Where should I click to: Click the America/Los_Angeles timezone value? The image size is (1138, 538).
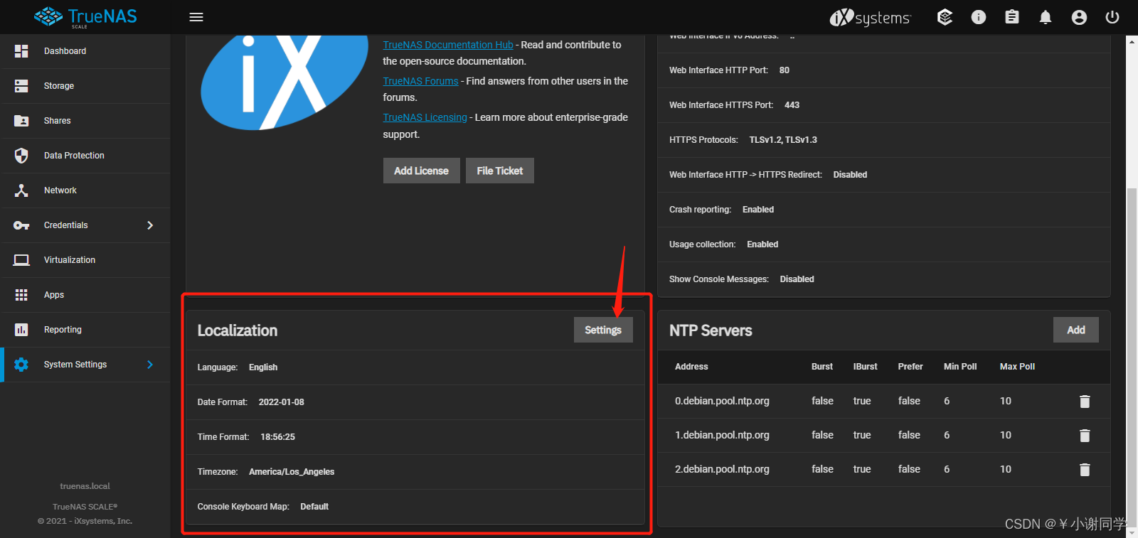click(292, 472)
